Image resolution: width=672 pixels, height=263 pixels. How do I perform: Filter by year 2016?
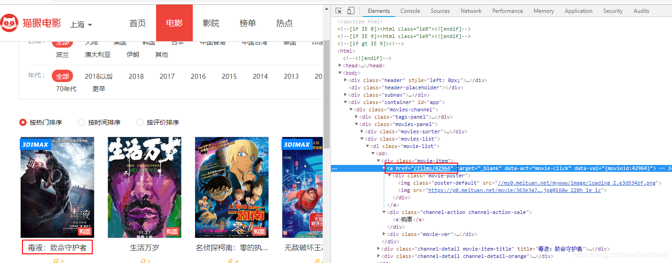[x=198, y=77]
